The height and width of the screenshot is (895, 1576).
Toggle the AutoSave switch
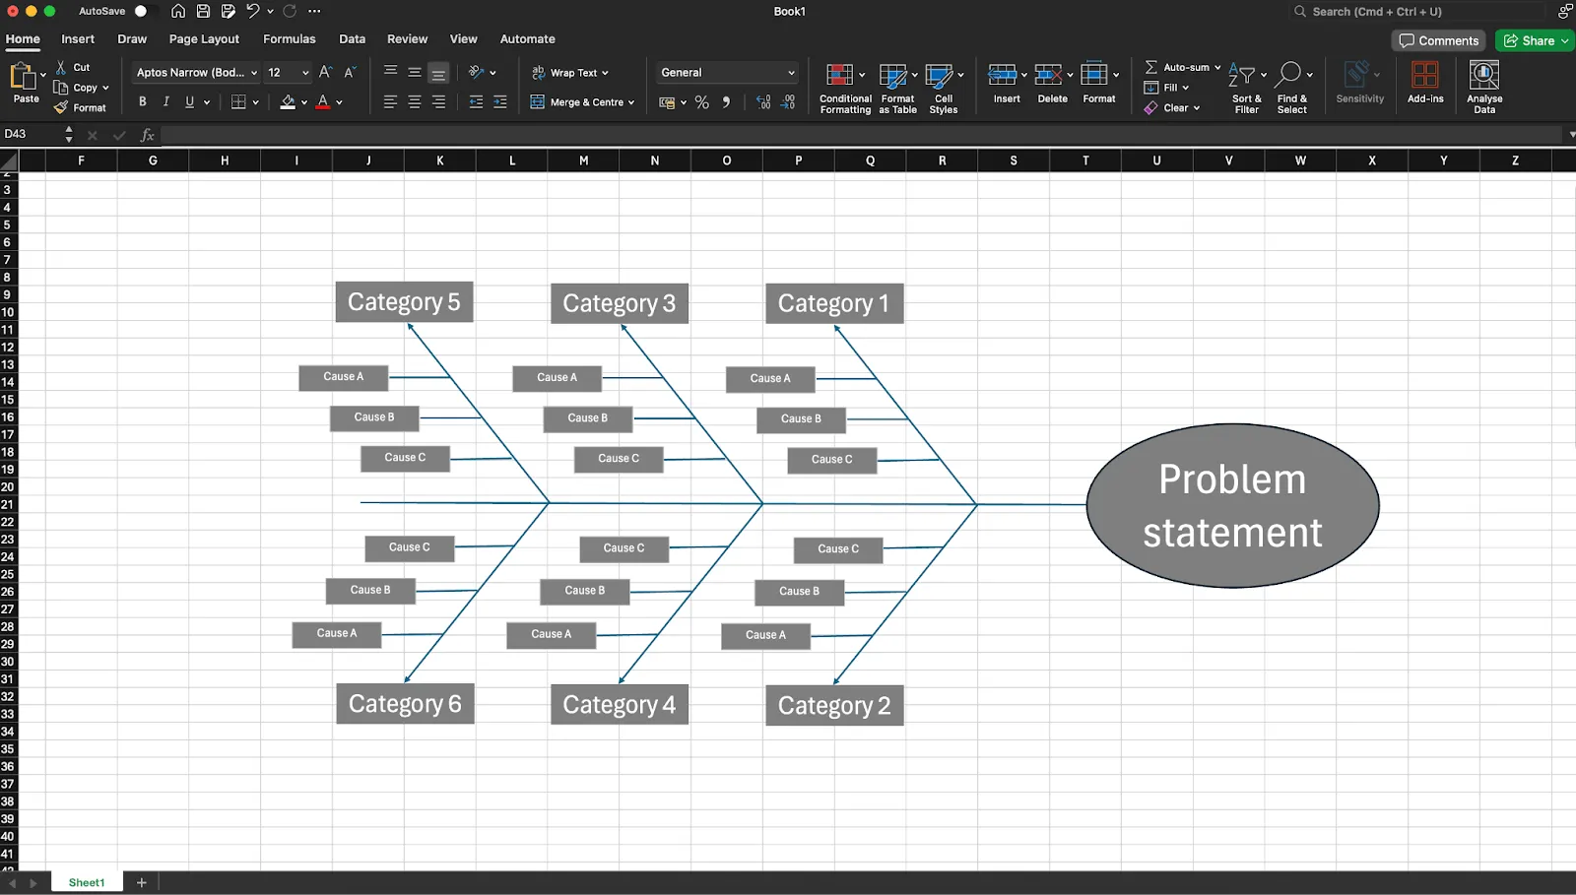tap(146, 11)
